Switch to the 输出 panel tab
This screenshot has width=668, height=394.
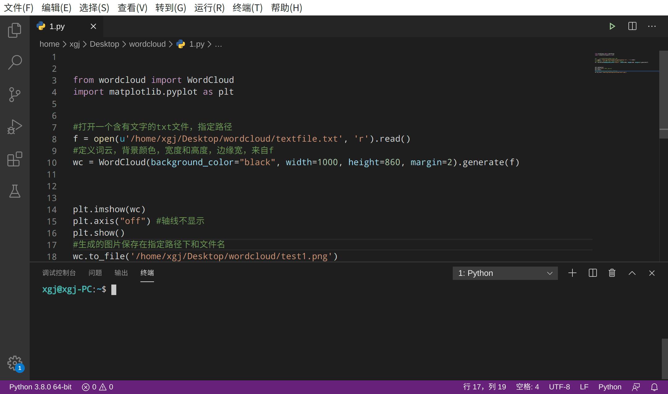[121, 273]
